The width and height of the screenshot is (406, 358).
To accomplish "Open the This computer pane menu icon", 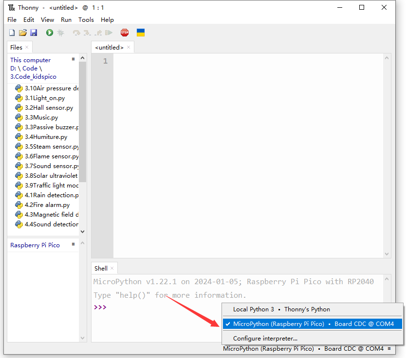I will point(74,59).
